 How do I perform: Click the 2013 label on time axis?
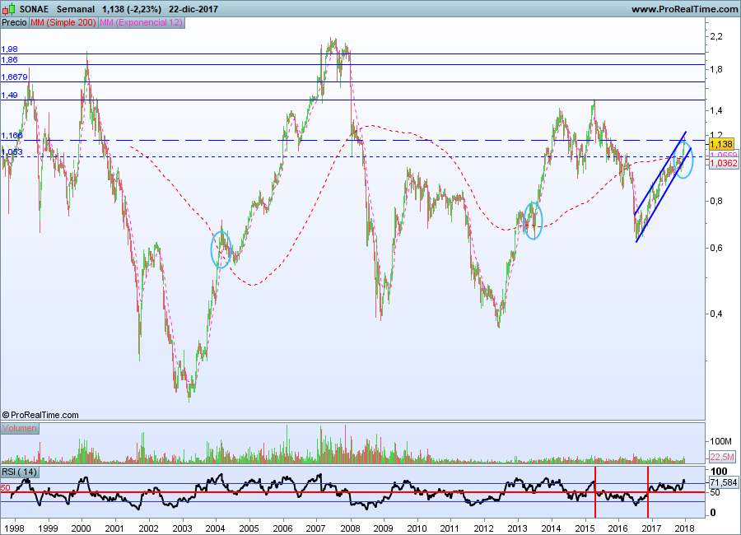[x=518, y=528]
